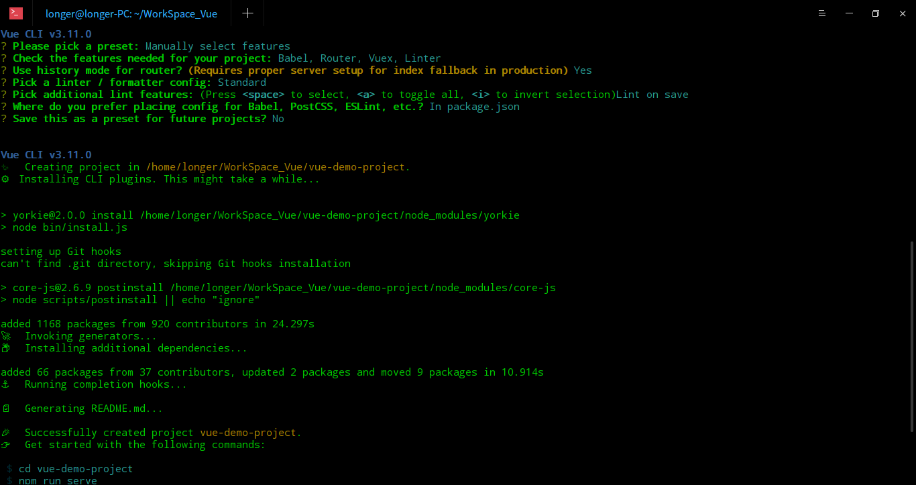Screen dimensions: 916x485
Task: Click 'npm run serve' command
Action: tap(58, 480)
